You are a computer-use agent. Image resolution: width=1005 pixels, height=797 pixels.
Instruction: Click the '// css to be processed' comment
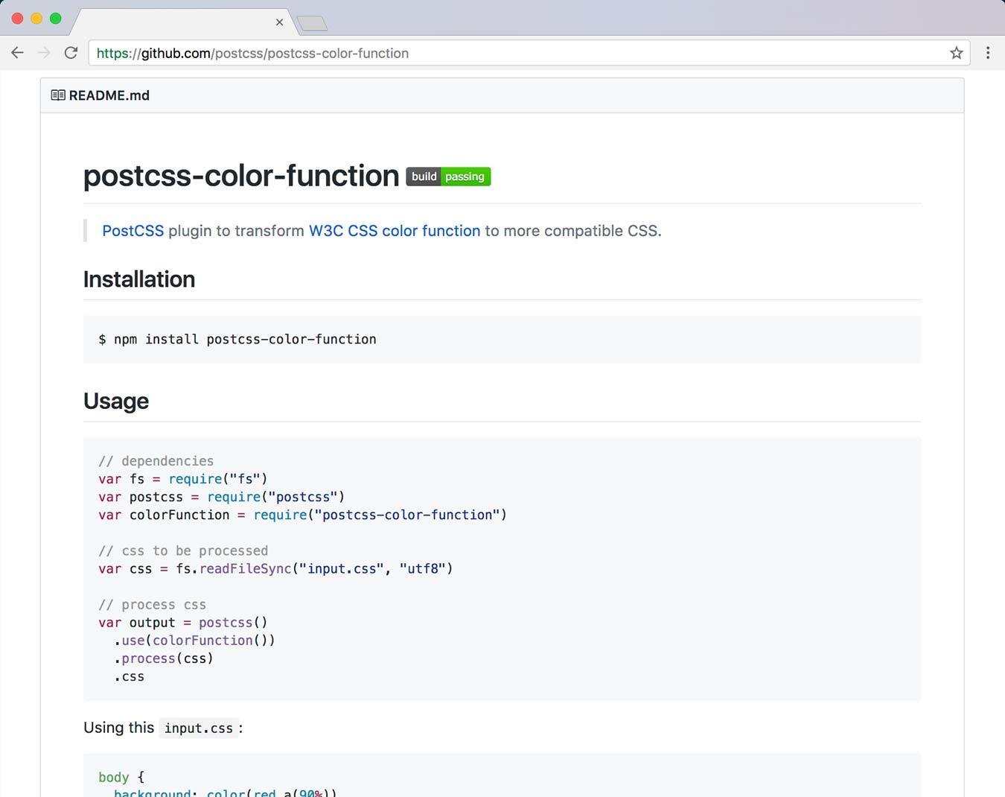coord(183,550)
